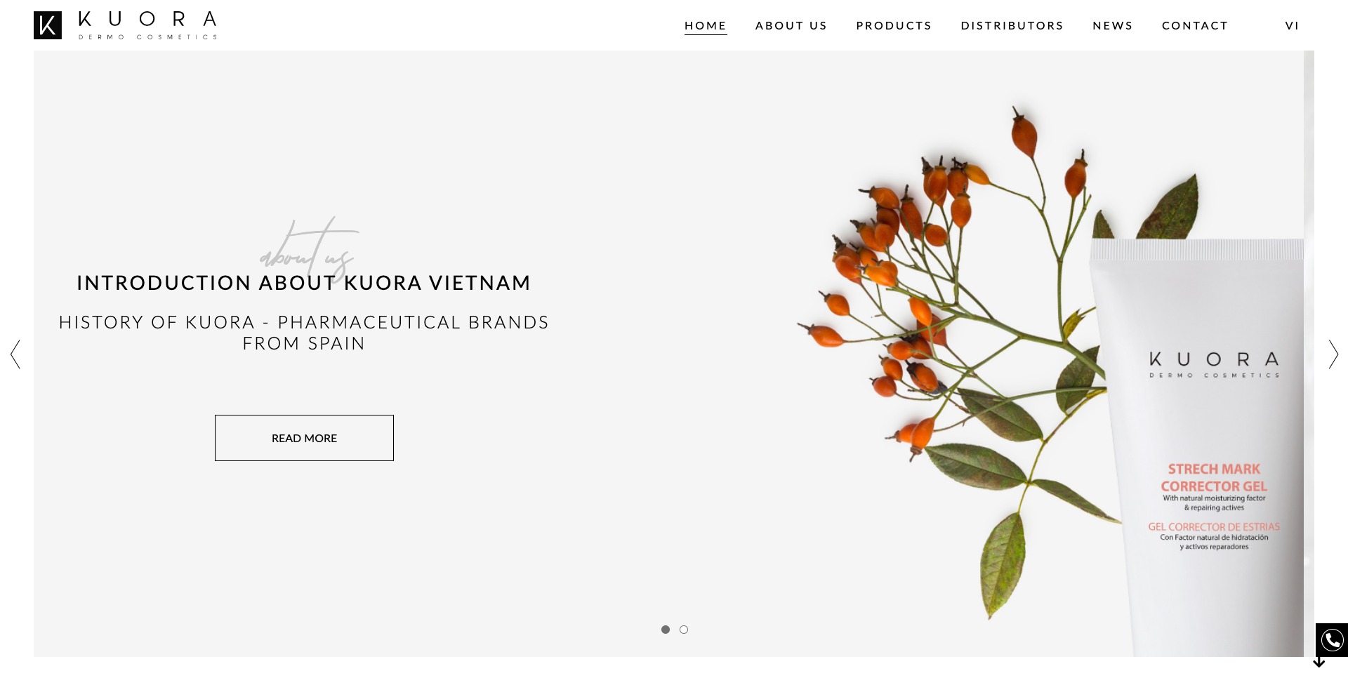Click the scroll-down arrow icon
Viewport: 1348px width, 685px height.
coord(1319,663)
